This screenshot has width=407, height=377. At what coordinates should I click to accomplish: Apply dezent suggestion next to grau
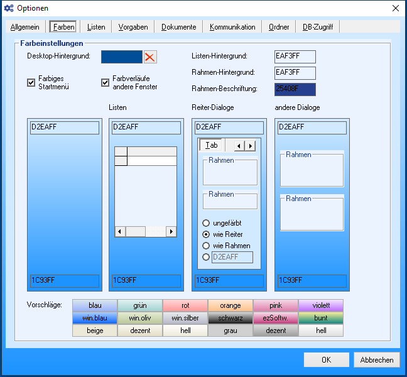tap(276, 331)
